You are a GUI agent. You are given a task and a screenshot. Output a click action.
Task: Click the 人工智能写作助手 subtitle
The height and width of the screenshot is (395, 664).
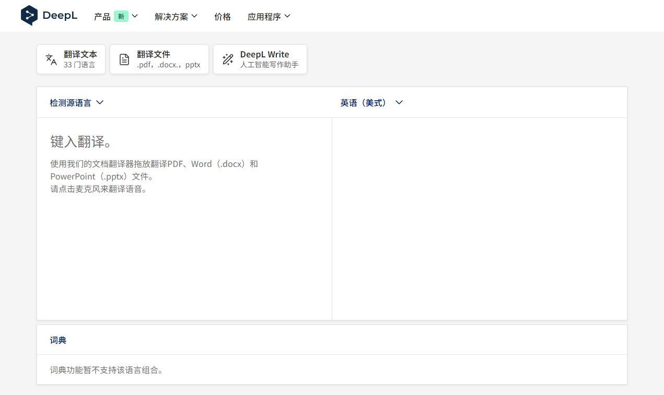269,65
